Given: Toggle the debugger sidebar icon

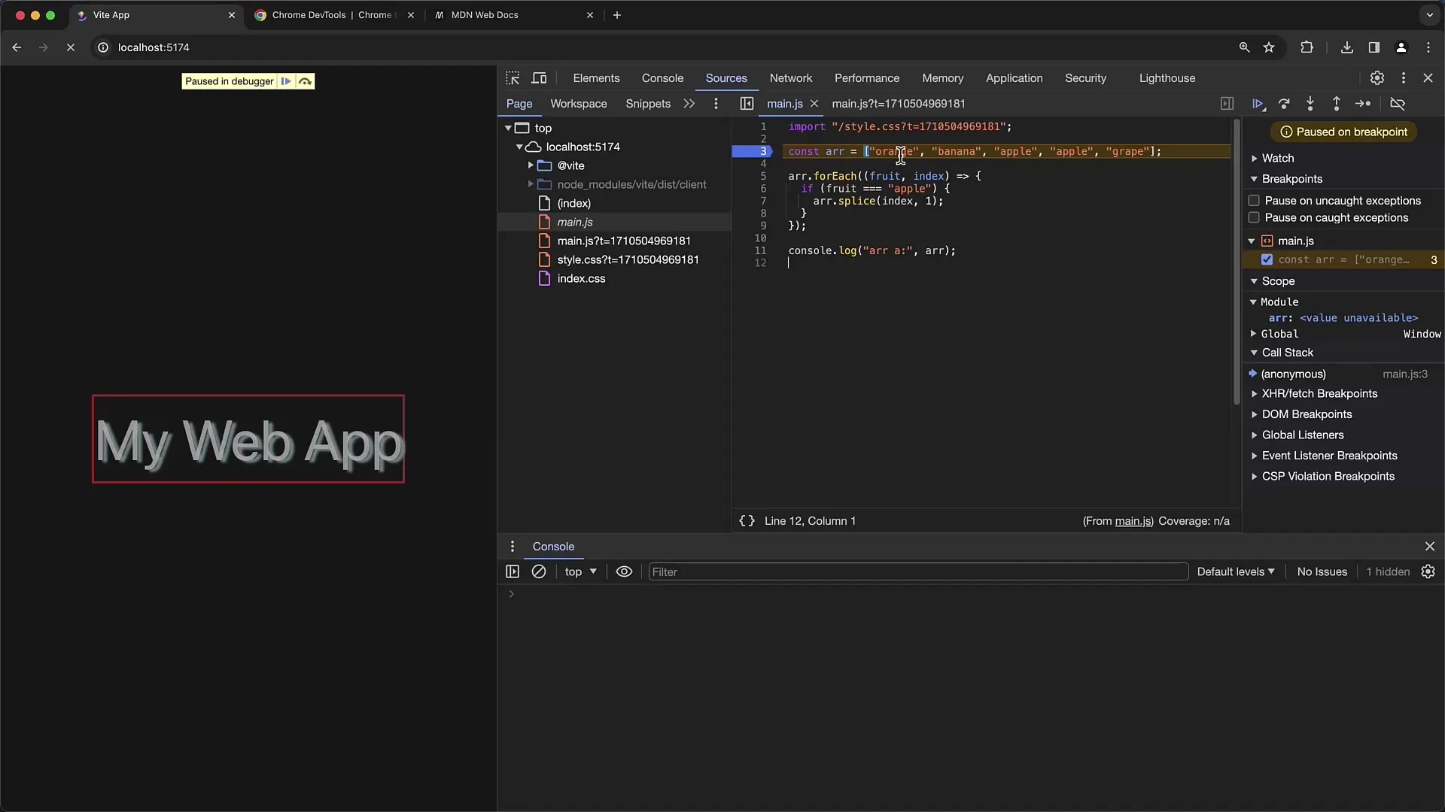Looking at the screenshot, I should coord(1227,104).
